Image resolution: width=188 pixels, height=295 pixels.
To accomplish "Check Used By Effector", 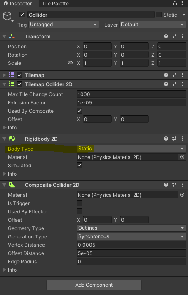I will [x=79, y=211].
